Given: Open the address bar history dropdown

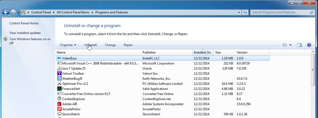Looking at the screenshot, I should tap(239, 12).
